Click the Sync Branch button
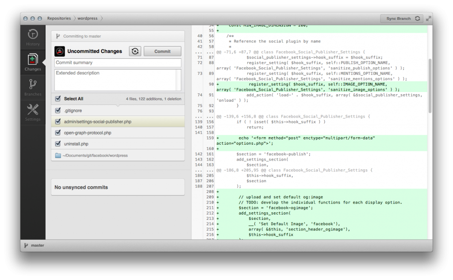Viewport: 453px width, 280px height. (x=402, y=19)
